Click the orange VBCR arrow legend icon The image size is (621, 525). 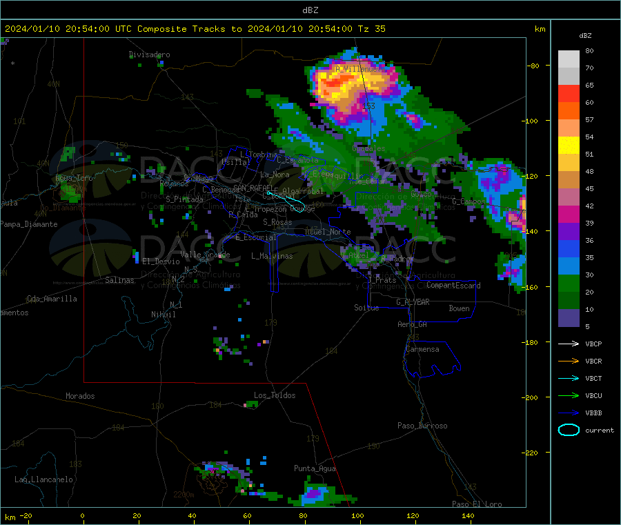[569, 361]
